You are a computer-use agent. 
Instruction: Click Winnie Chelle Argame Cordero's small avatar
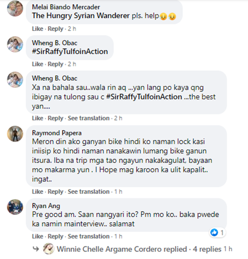click(49, 249)
